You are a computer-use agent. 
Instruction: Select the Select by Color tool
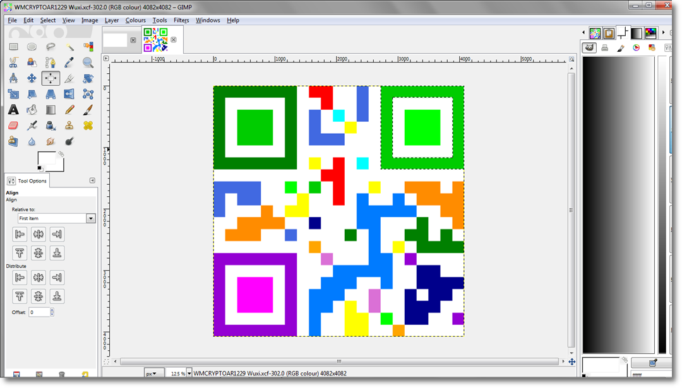click(x=88, y=47)
